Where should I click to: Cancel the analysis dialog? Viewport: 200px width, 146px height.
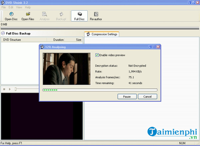click(147, 97)
